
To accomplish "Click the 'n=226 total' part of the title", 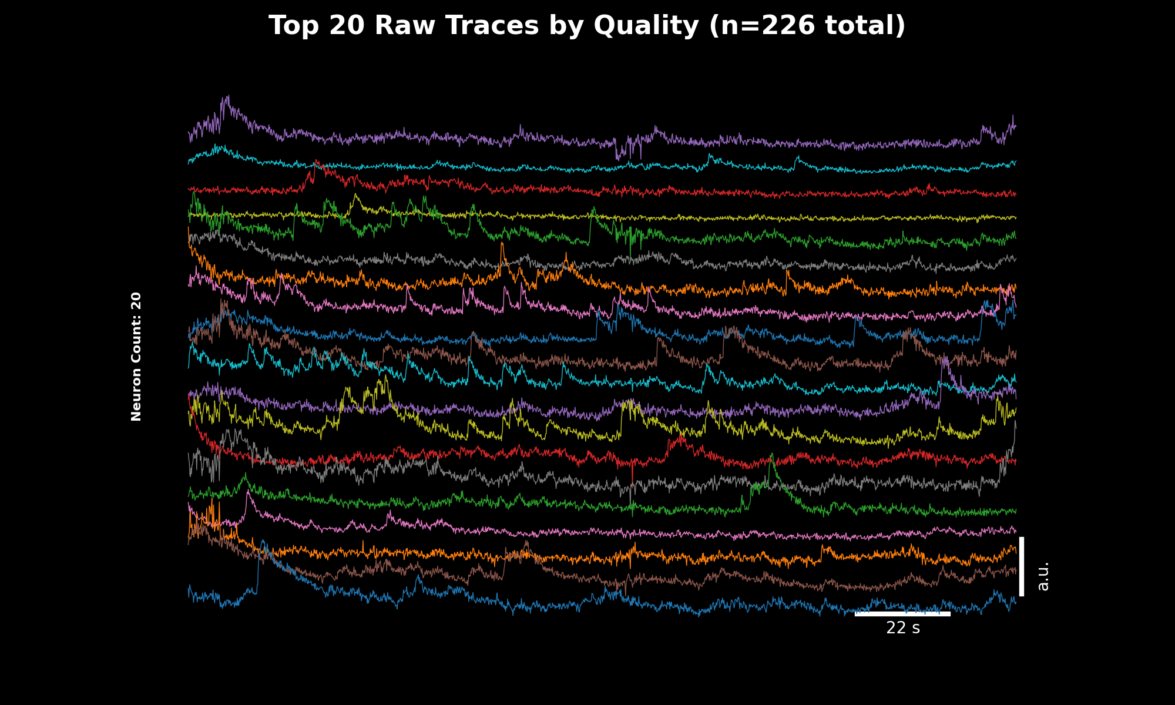I will [808, 26].
